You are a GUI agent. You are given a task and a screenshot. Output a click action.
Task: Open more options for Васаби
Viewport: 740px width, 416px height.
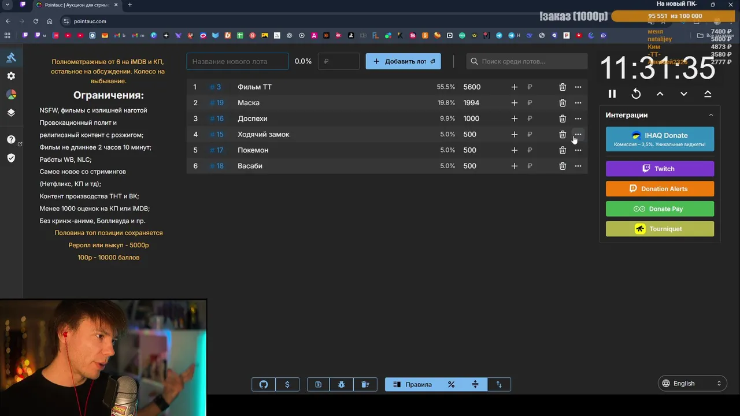(x=578, y=166)
